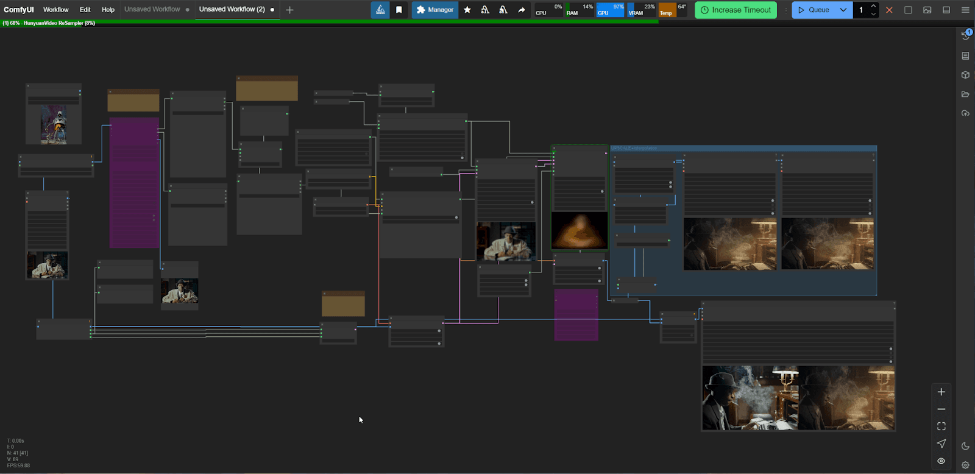Open the Workflow menu
The width and height of the screenshot is (975, 474).
56,10
